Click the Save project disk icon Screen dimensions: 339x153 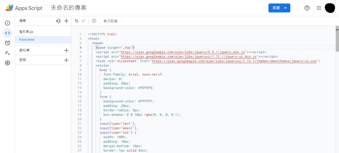pyautogui.click(x=94, y=21)
